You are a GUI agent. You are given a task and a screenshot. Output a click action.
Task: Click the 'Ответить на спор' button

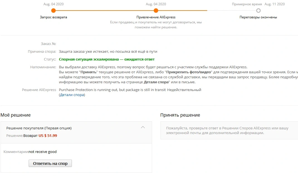(50, 163)
